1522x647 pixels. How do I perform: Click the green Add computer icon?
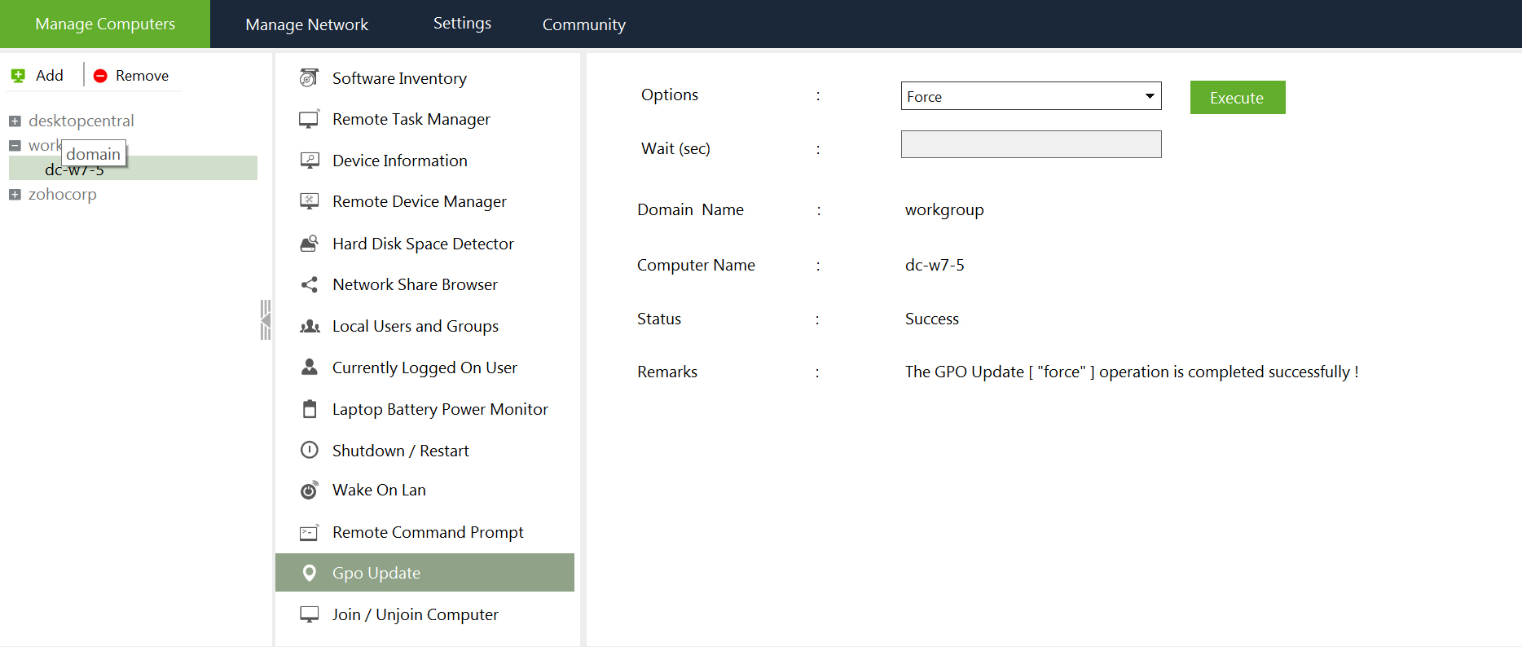tap(18, 76)
